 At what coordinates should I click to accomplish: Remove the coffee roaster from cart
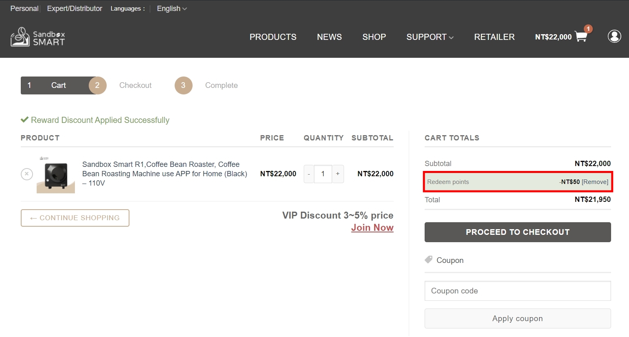tap(27, 174)
